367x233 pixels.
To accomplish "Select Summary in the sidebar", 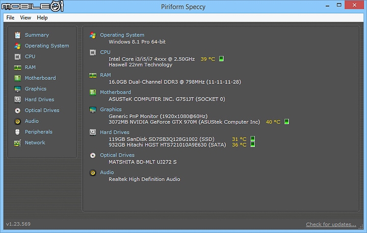I will pos(37,35).
